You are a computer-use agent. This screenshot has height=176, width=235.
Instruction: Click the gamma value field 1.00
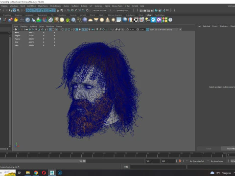click(x=142, y=29)
